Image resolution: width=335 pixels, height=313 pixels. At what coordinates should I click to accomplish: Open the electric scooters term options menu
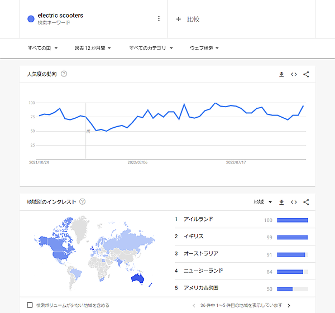click(159, 18)
